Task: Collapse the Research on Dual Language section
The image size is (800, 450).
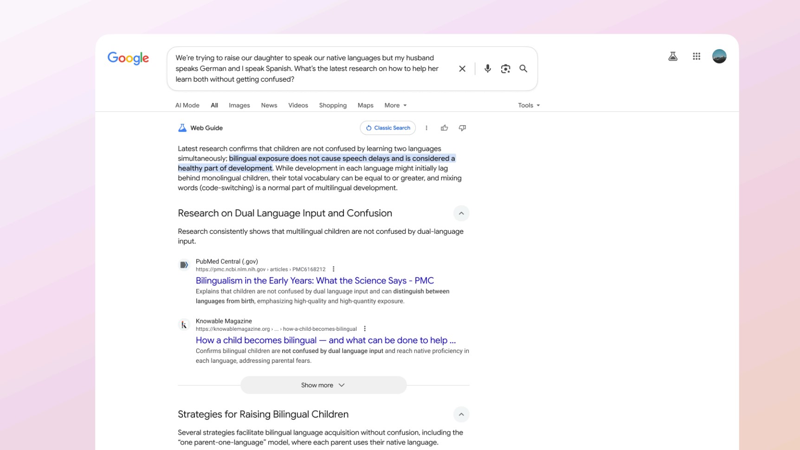Action: coord(461,213)
